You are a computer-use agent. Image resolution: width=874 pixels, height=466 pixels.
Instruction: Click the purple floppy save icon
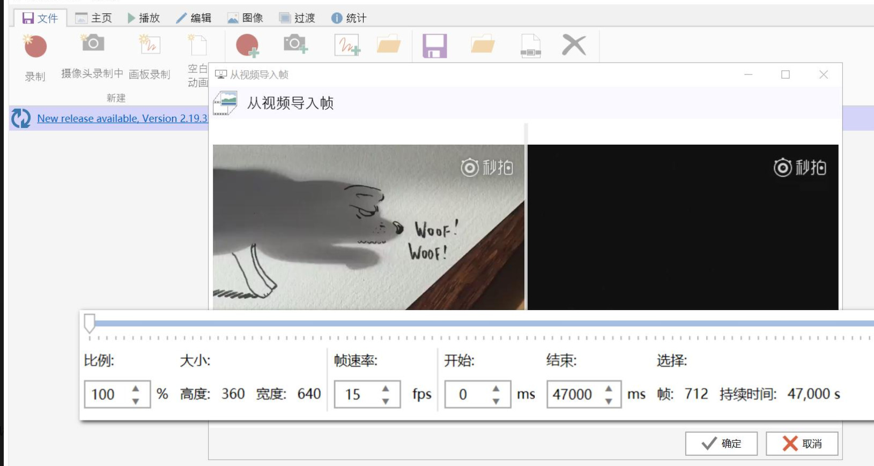pos(435,46)
